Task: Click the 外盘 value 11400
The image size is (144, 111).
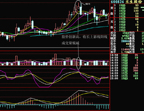Action: point(125,49)
